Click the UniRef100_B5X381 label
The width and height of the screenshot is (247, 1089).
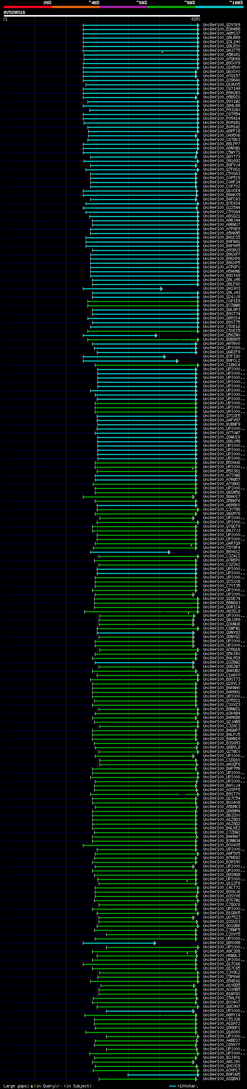(222, 471)
